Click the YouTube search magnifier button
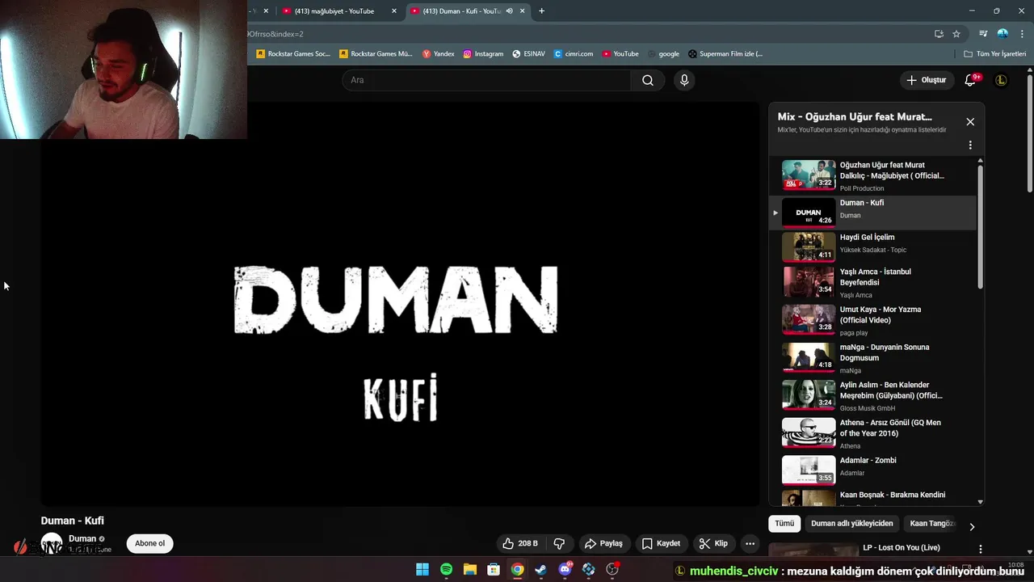Viewport: 1034px width, 582px height. tap(647, 80)
